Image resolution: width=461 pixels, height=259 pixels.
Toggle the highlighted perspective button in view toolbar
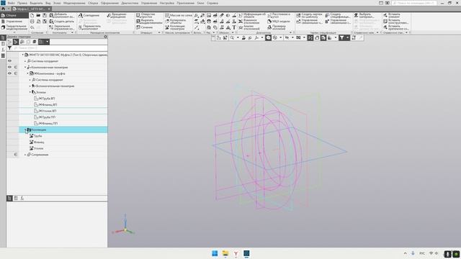pos(310,37)
